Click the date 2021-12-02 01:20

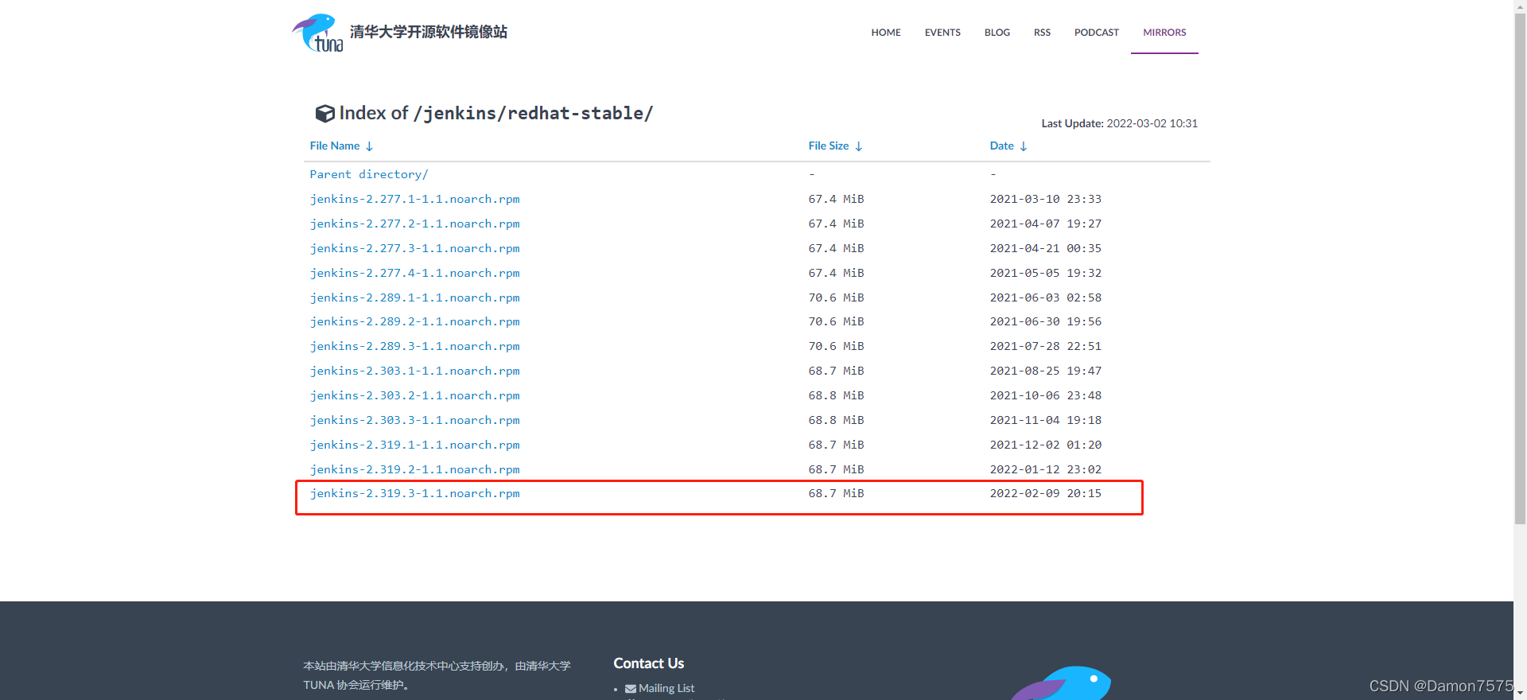(1046, 445)
